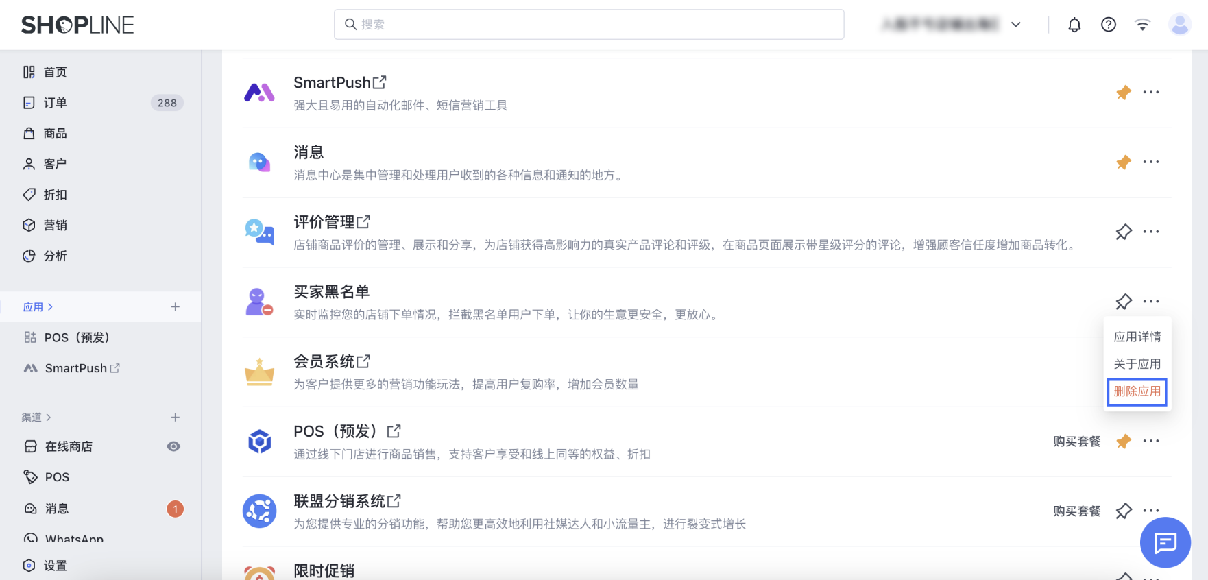
Task: Unpin the 消息 app
Action: [x=1124, y=162]
